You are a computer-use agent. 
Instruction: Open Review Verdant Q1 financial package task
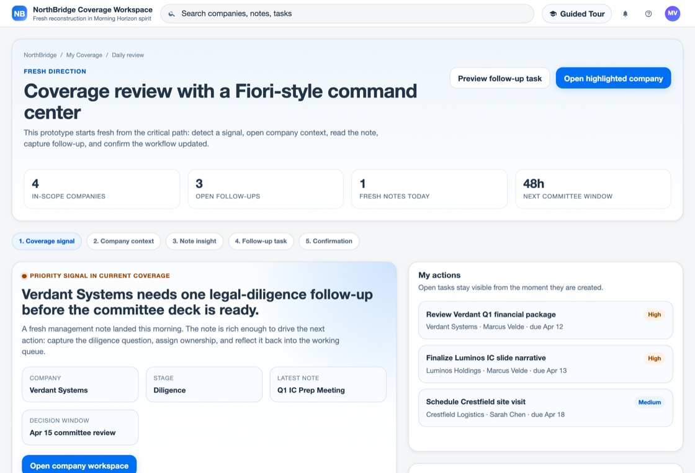[545, 320]
